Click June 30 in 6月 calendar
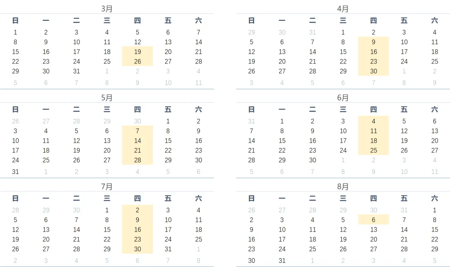Image resolution: width=450 pixels, height=267 pixels. pos(312,160)
